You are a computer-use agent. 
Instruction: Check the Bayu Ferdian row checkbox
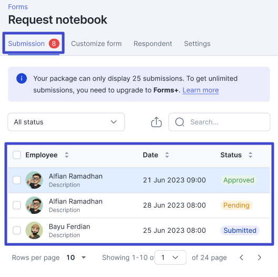point(17,230)
